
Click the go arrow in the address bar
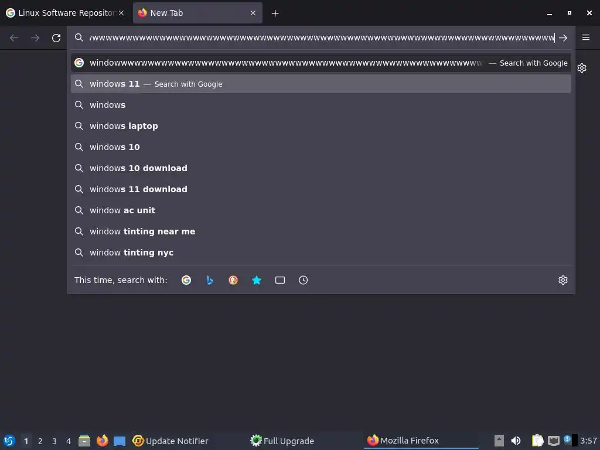563,38
